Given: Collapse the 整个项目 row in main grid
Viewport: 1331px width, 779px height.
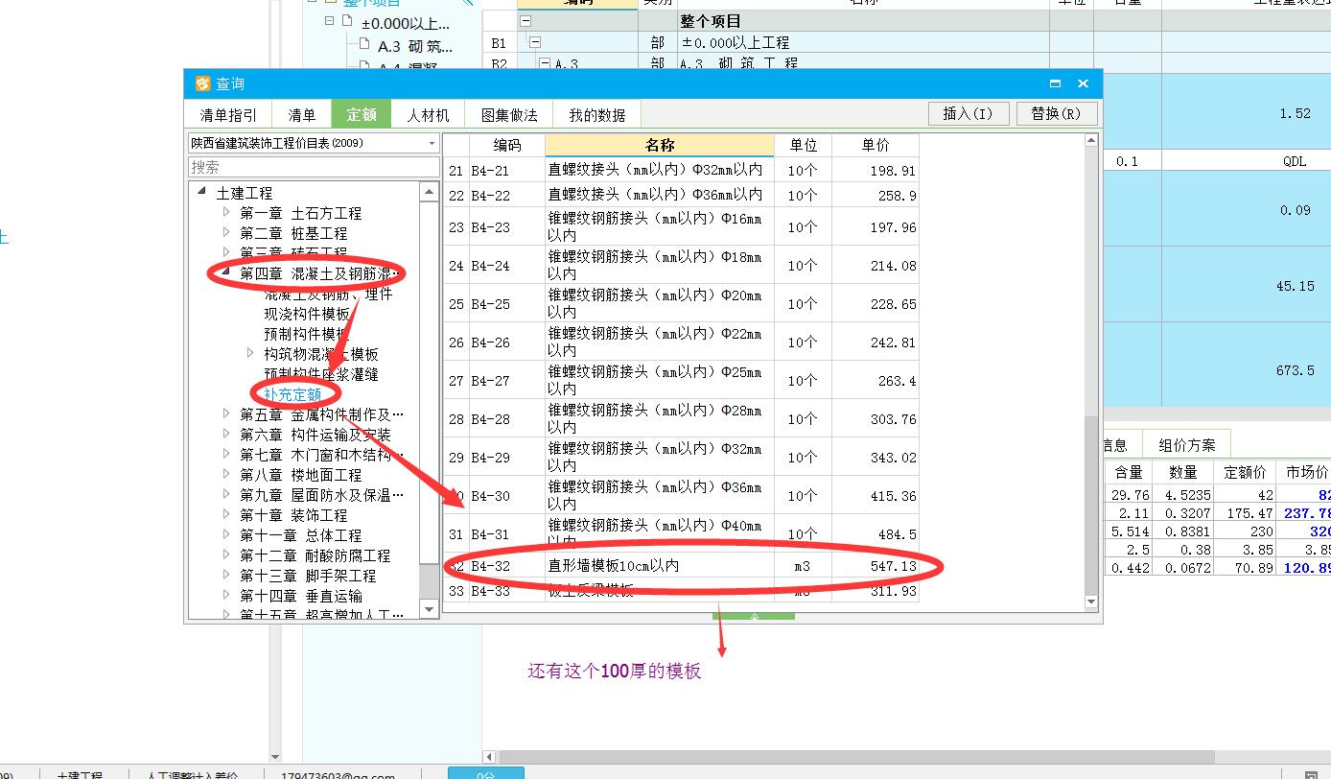Looking at the screenshot, I should point(525,20).
